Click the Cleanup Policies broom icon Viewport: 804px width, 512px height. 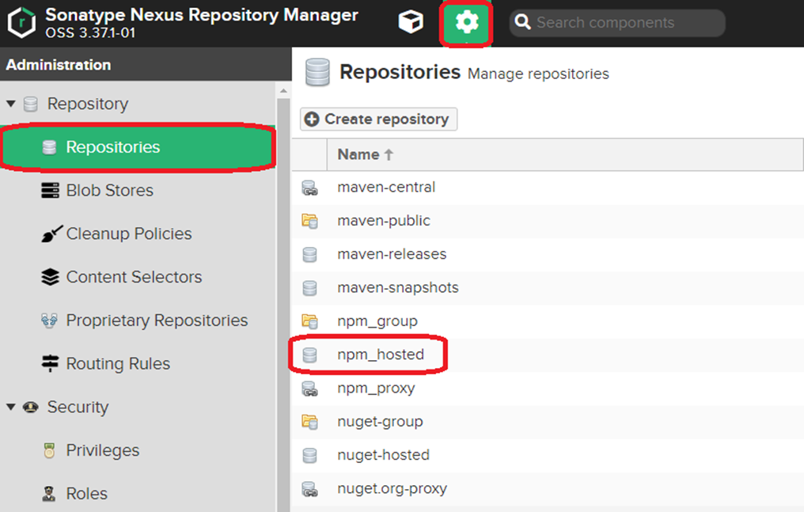coord(51,233)
